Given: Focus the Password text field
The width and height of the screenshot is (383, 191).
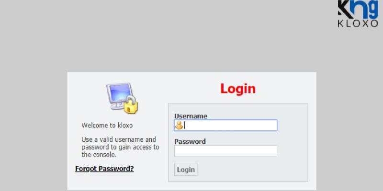Looking at the screenshot, I should (x=225, y=151).
